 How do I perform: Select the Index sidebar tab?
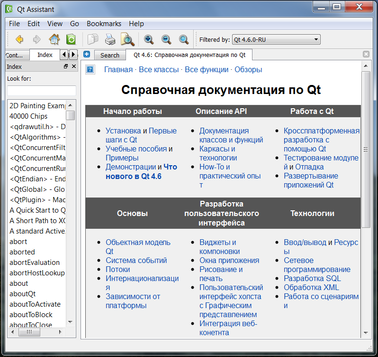pos(45,55)
